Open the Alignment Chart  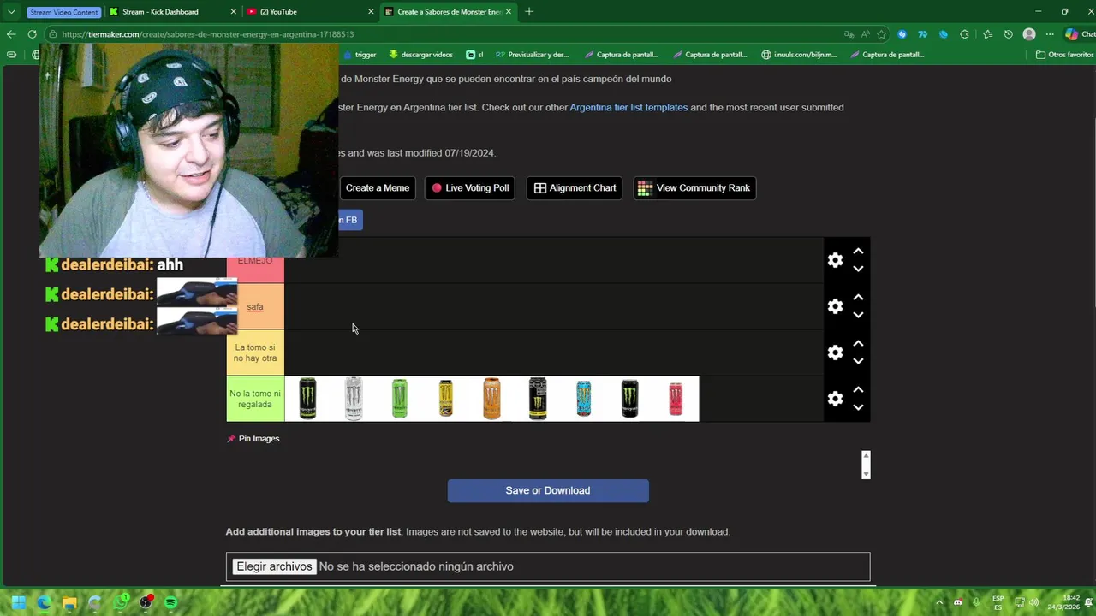click(x=575, y=188)
